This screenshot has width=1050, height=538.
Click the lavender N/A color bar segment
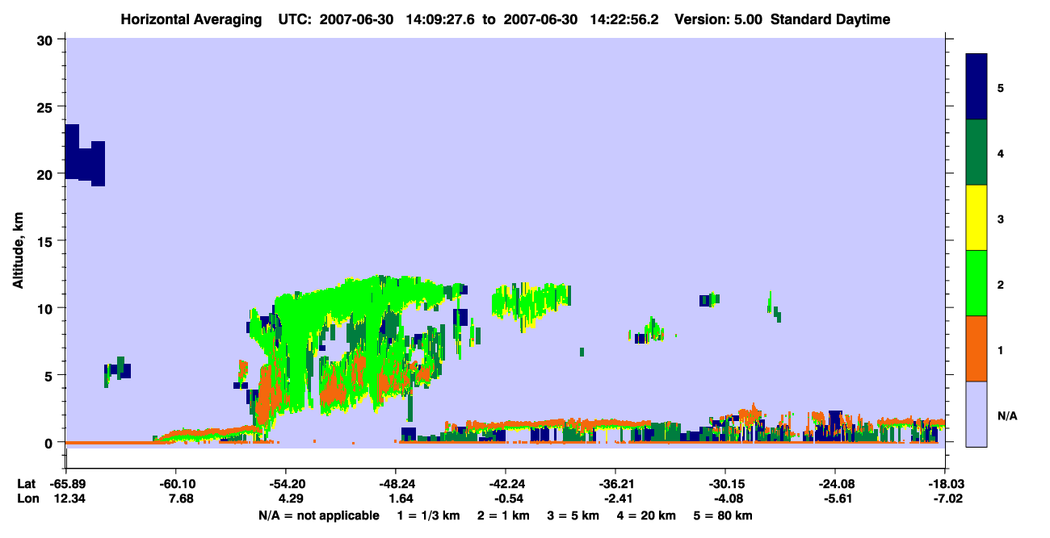976,414
